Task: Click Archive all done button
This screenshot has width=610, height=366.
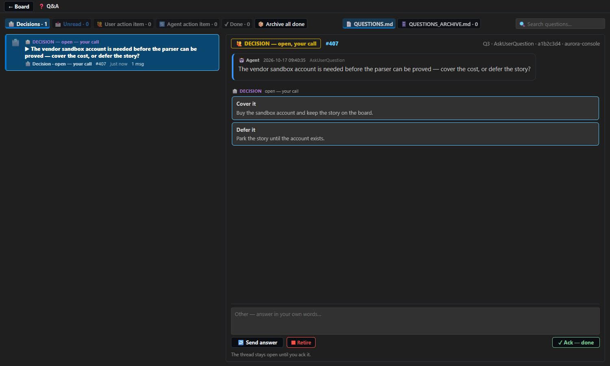Action: [281, 24]
